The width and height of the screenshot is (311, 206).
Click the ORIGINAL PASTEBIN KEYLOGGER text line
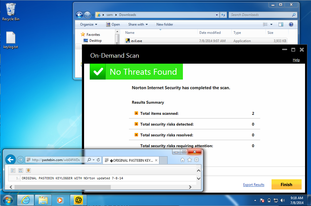72,178
